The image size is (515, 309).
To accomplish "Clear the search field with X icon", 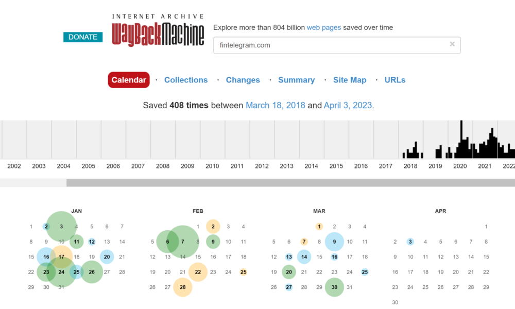I will (x=452, y=44).
